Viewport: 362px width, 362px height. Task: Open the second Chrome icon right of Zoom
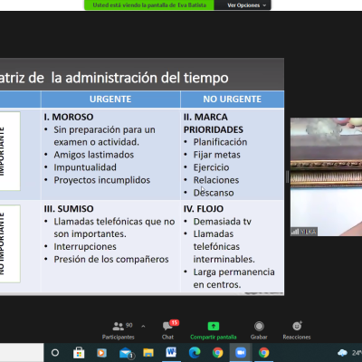(x=263, y=352)
